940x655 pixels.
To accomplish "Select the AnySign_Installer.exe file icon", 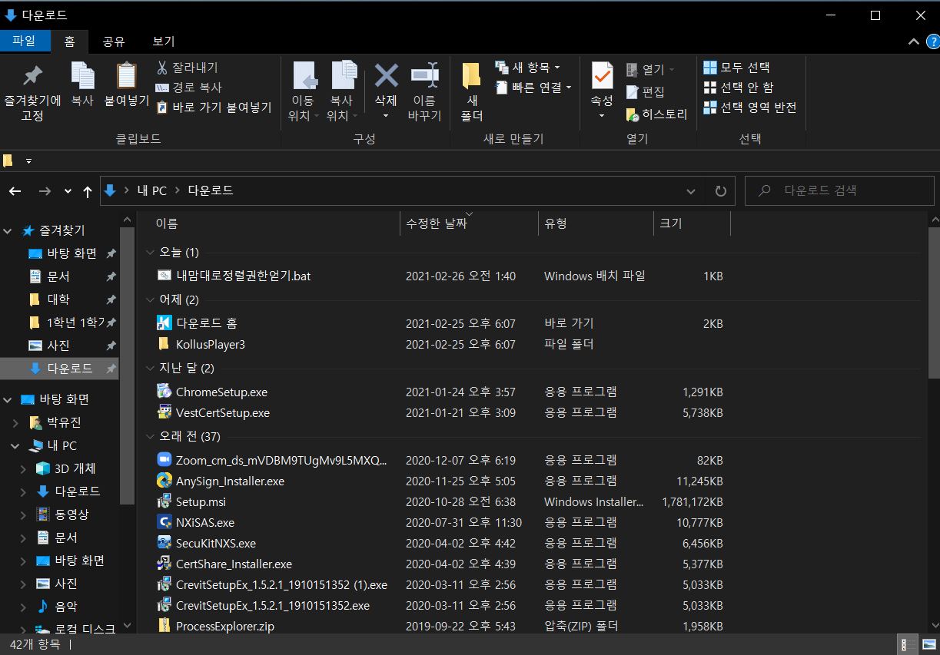I will [164, 481].
